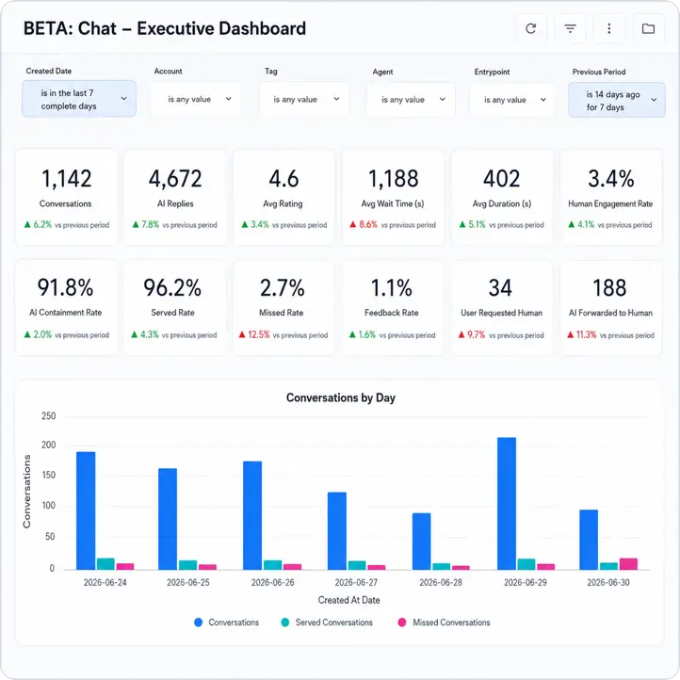Viewport: 680px width, 680px height.
Task: Click the blue Conversations bar for 2026-06-28
Action: (422, 542)
